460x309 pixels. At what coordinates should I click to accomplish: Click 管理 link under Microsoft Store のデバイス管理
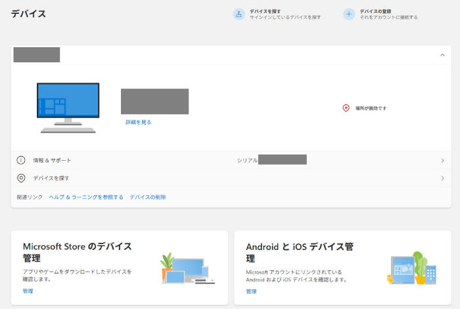tap(28, 291)
